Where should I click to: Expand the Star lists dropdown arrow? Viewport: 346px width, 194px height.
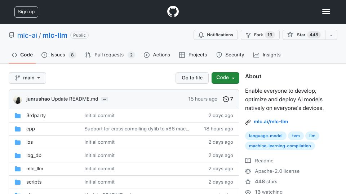pyautogui.click(x=331, y=35)
